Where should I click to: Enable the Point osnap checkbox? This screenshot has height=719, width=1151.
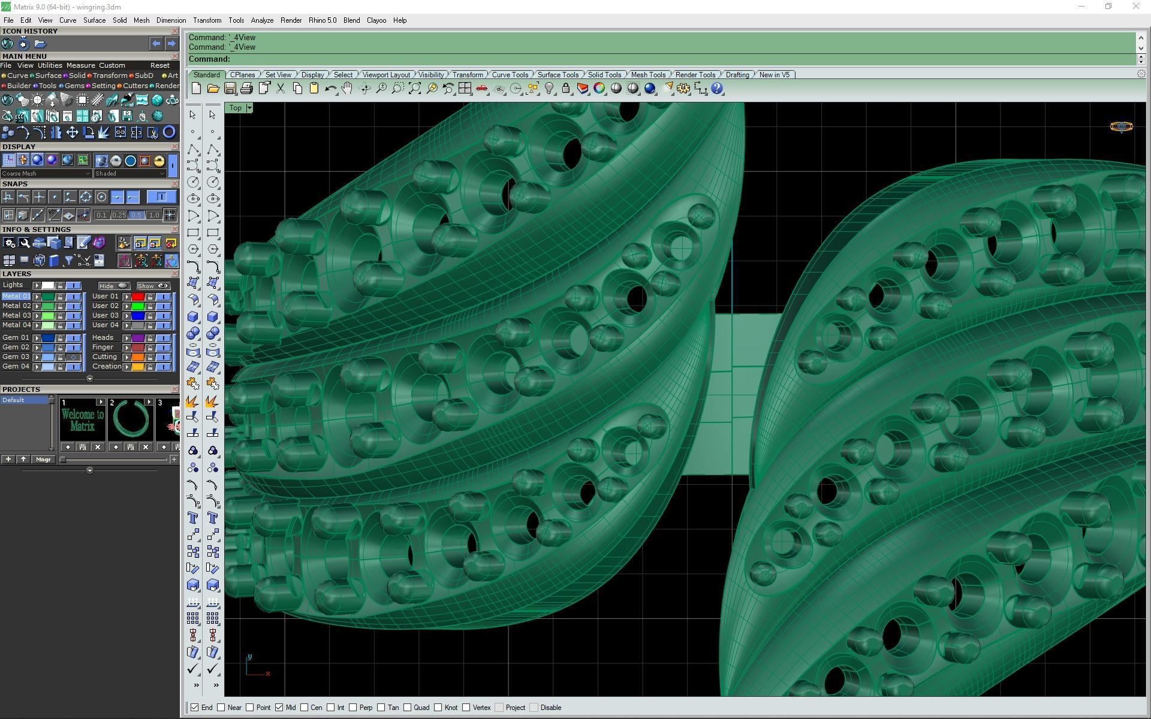(x=250, y=708)
